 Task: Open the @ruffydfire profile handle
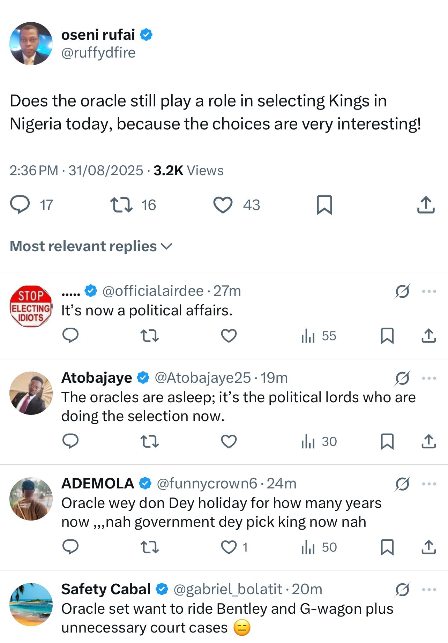click(98, 53)
